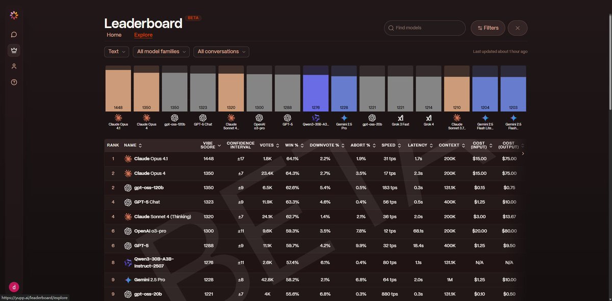Viewport: 612px width, 301px height.
Task: Click OpenAI icon in GPT-5 Chat table row
Action: 128,202
